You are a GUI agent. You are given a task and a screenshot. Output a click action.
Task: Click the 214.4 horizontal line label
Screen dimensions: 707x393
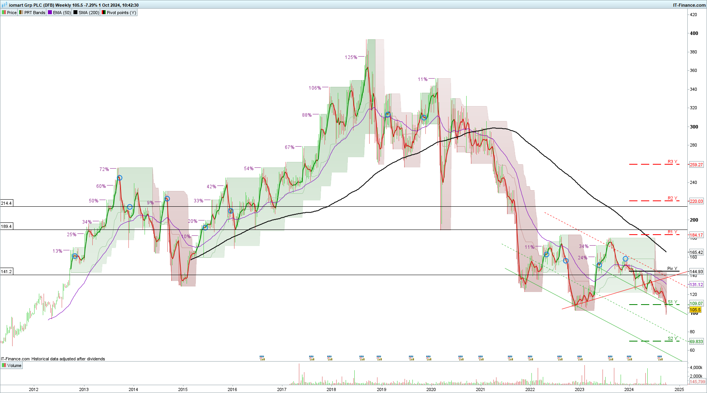click(6, 203)
